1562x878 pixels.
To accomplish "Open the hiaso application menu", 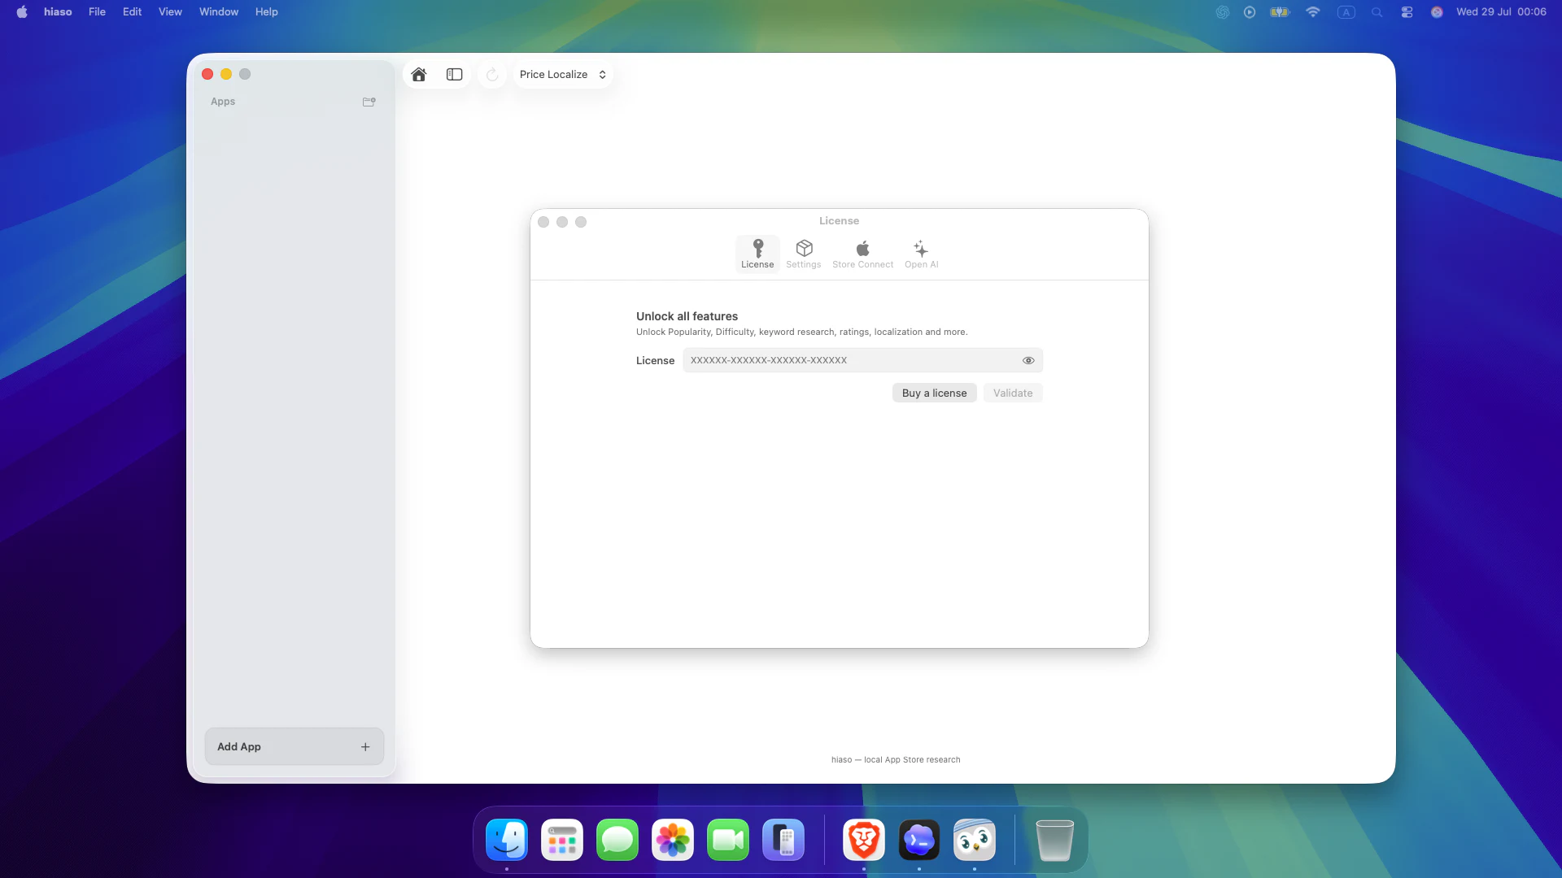I will (x=58, y=12).
